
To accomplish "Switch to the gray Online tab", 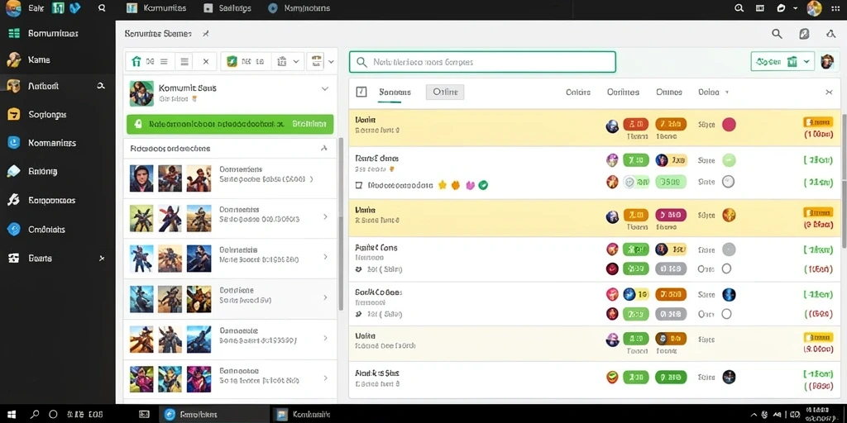I will pos(445,93).
